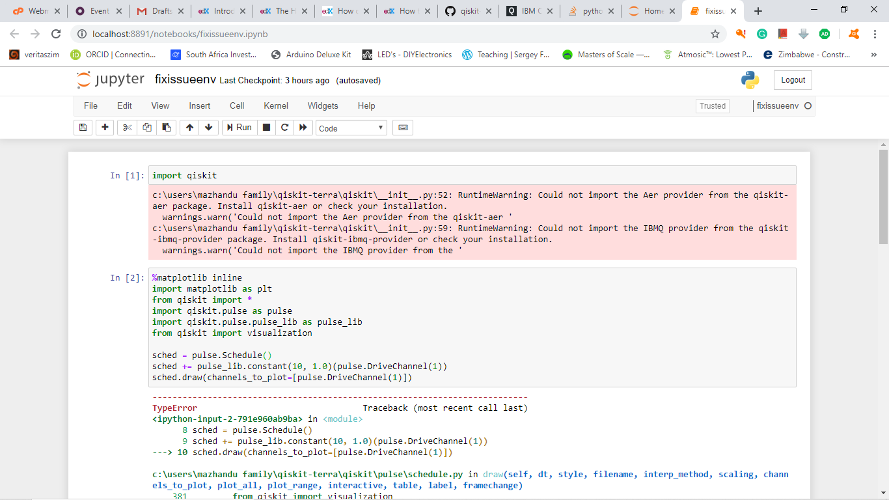The height and width of the screenshot is (500, 889).
Task: Interrupt the kernel stop icon
Action: [266, 128]
